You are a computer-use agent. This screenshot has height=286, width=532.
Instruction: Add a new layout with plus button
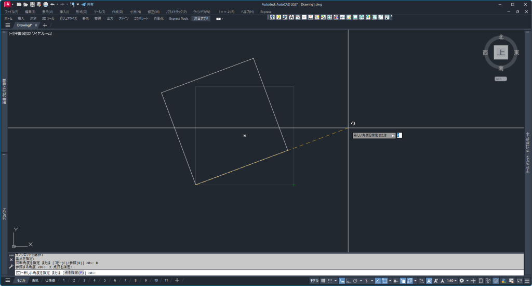pyautogui.click(x=177, y=280)
